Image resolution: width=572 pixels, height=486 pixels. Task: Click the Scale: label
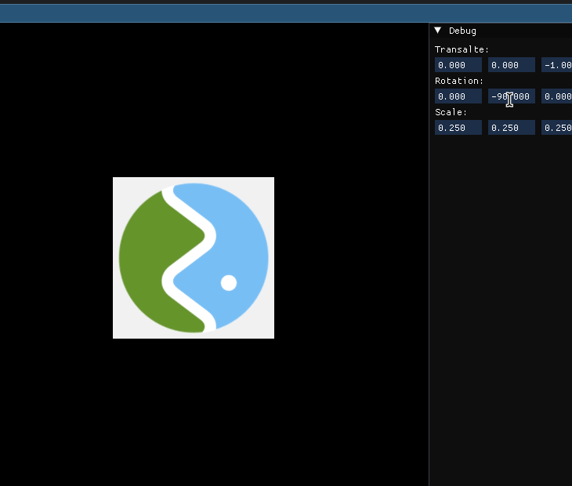(451, 112)
